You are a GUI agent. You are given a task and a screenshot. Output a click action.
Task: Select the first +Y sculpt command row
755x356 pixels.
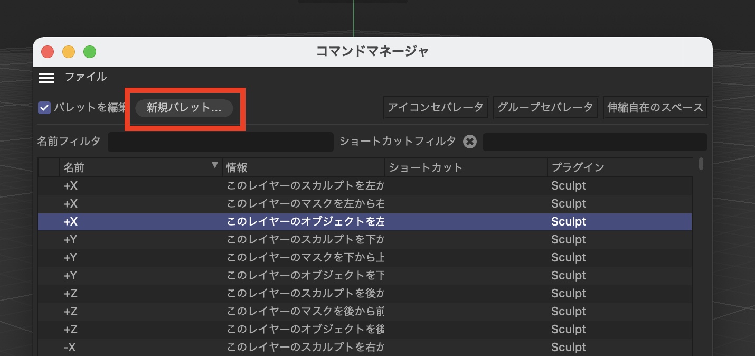click(364, 240)
